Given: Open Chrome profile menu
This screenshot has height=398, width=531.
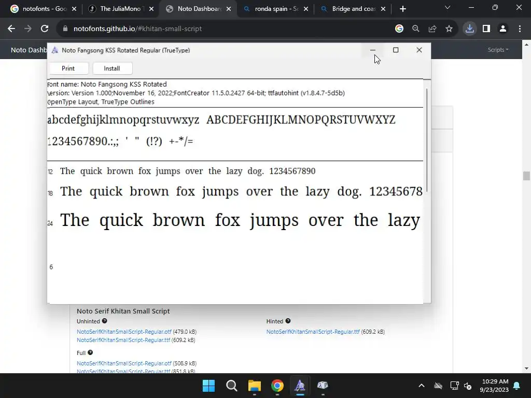Looking at the screenshot, I should pyautogui.click(x=503, y=29).
